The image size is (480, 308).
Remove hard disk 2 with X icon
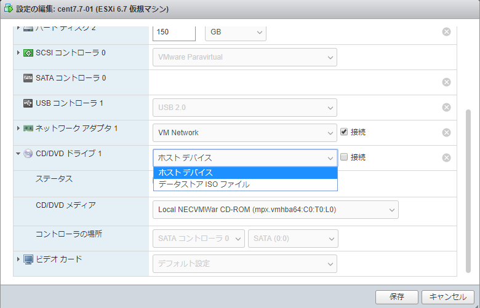point(446,32)
